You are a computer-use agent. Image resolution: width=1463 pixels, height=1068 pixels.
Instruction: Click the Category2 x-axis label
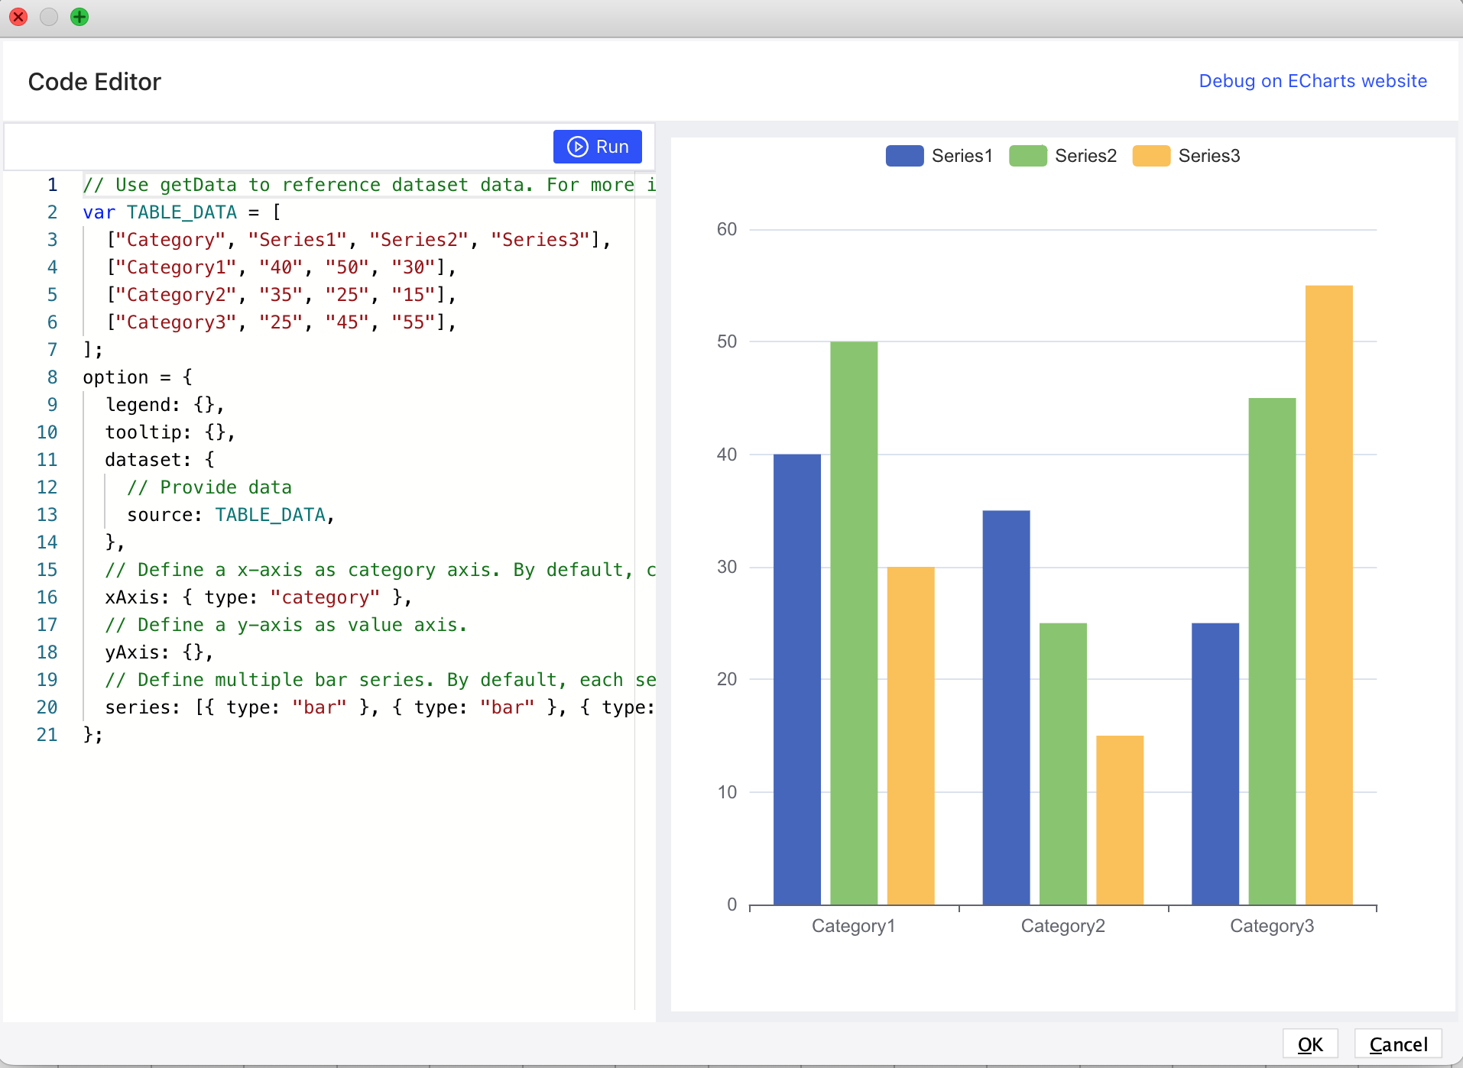pos(1063,926)
